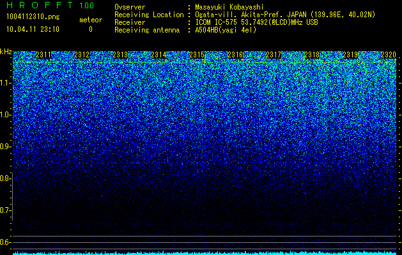Click the 0.9 frequency axis label
This screenshot has height=255, width=402.
[6, 147]
